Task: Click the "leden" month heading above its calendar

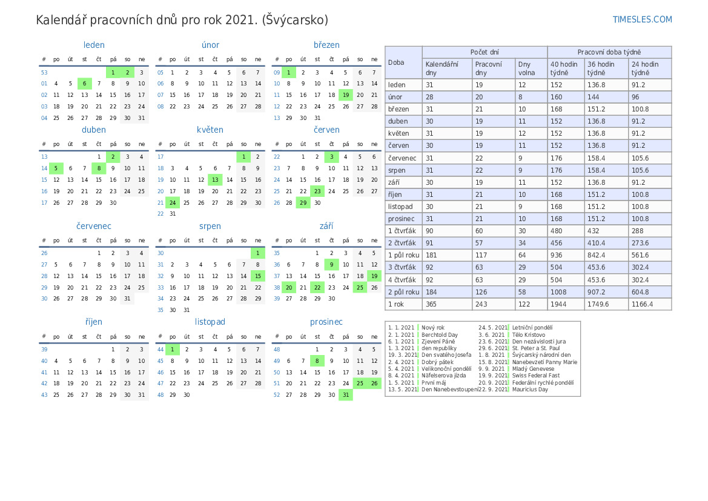Action: click(94, 45)
